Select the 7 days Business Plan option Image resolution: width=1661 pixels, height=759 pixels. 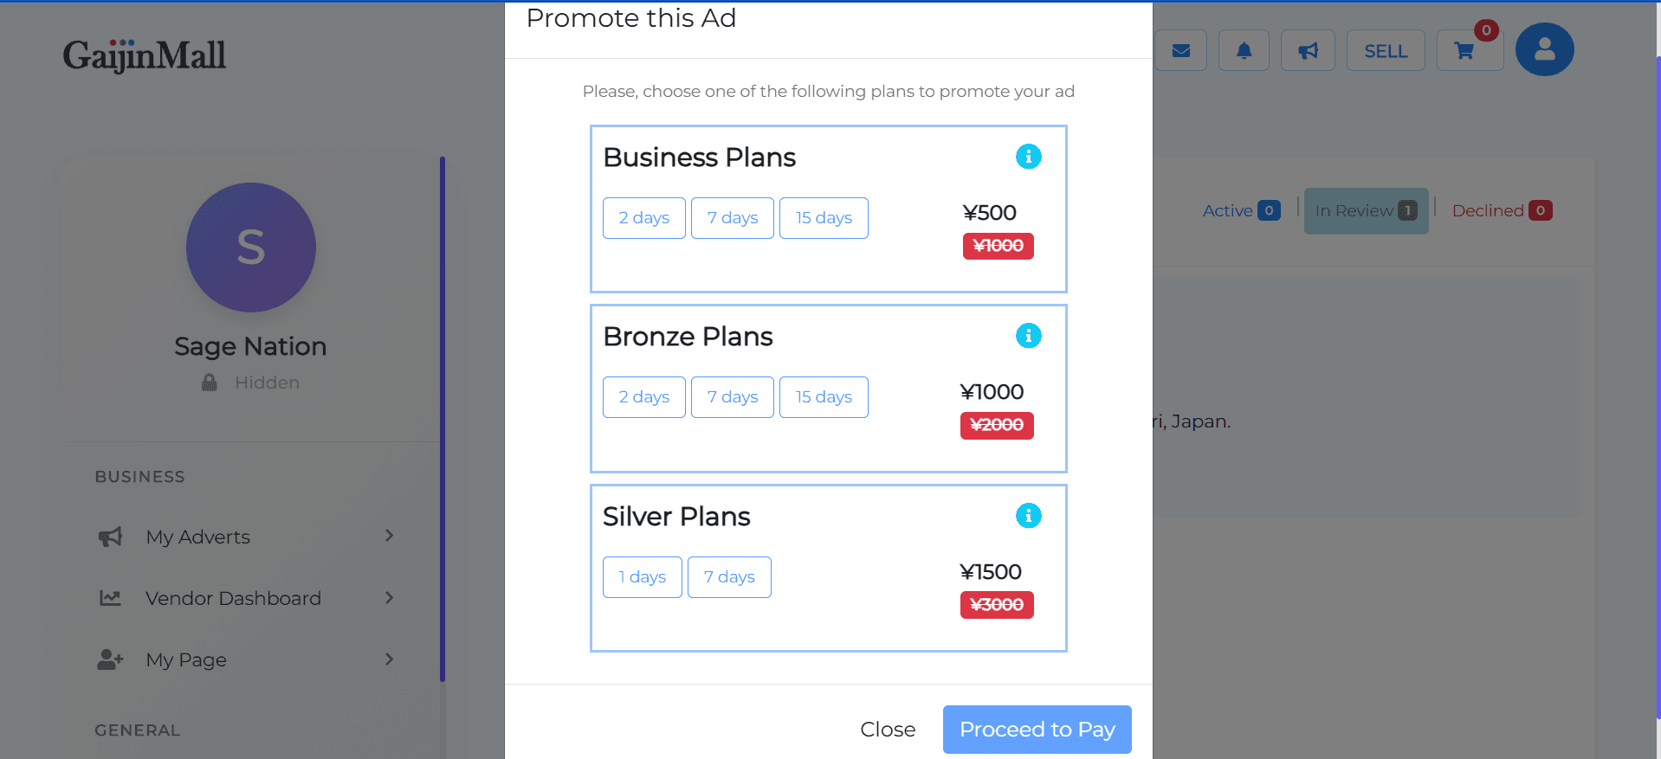click(x=732, y=217)
